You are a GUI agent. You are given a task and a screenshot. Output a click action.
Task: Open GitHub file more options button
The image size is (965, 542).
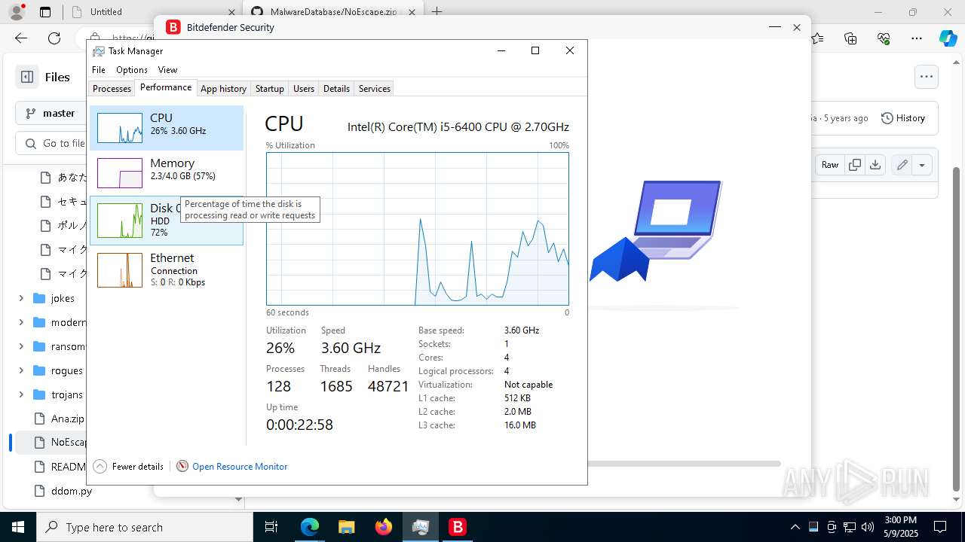927,76
